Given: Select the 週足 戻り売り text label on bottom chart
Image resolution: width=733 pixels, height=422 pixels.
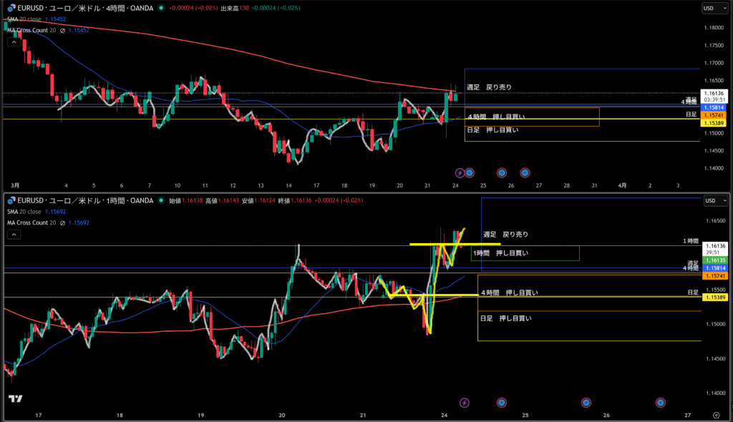Looking at the screenshot, I should tap(506, 234).
